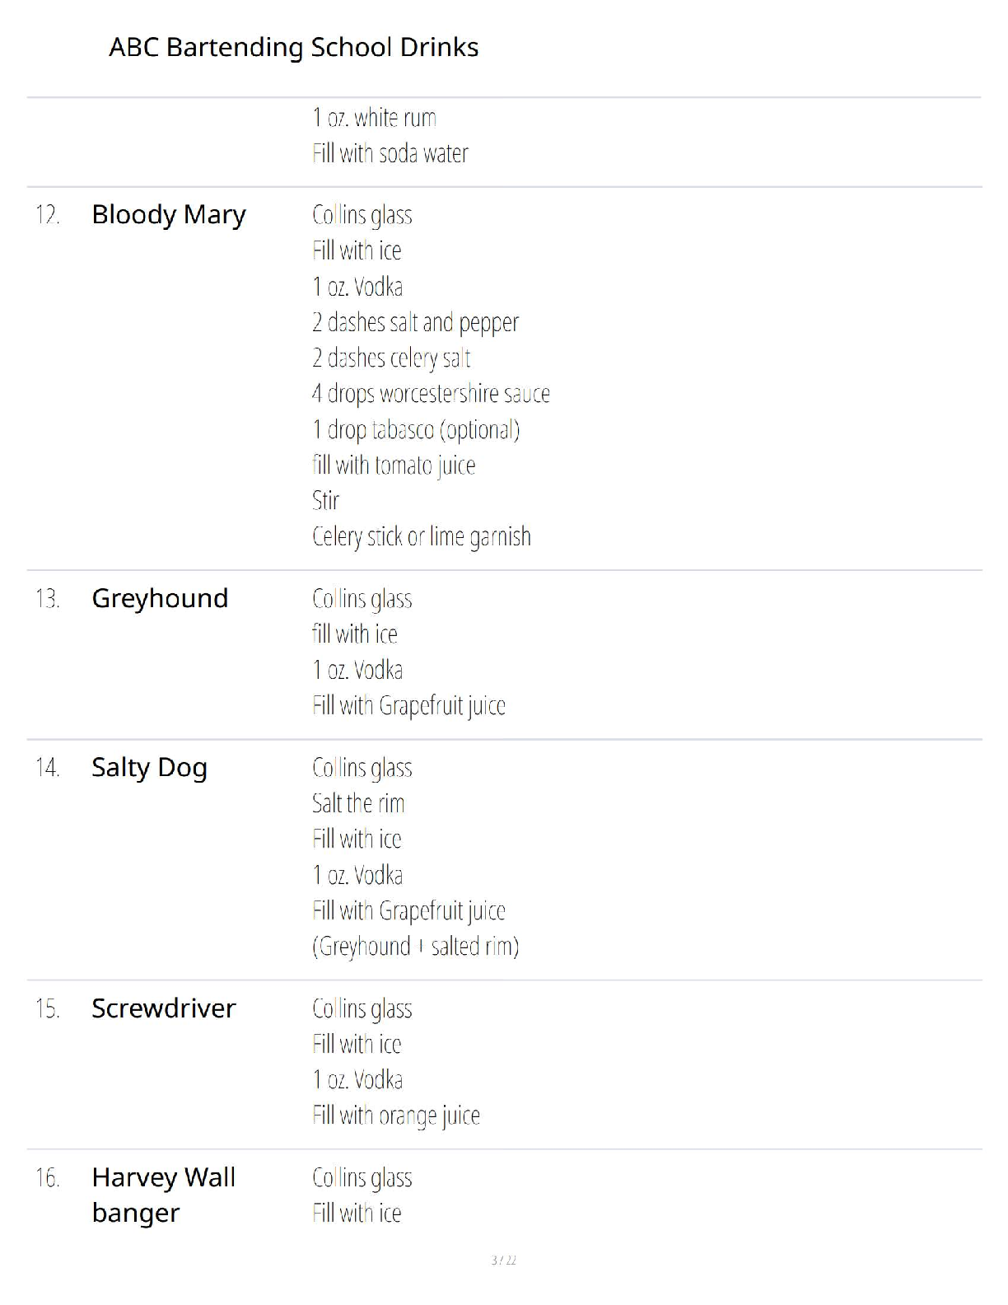This screenshot has width=1008, height=1305.
Task: Click 'Celery stick or lime garnish' text
Action: pyautogui.click(x=421, y=537)
